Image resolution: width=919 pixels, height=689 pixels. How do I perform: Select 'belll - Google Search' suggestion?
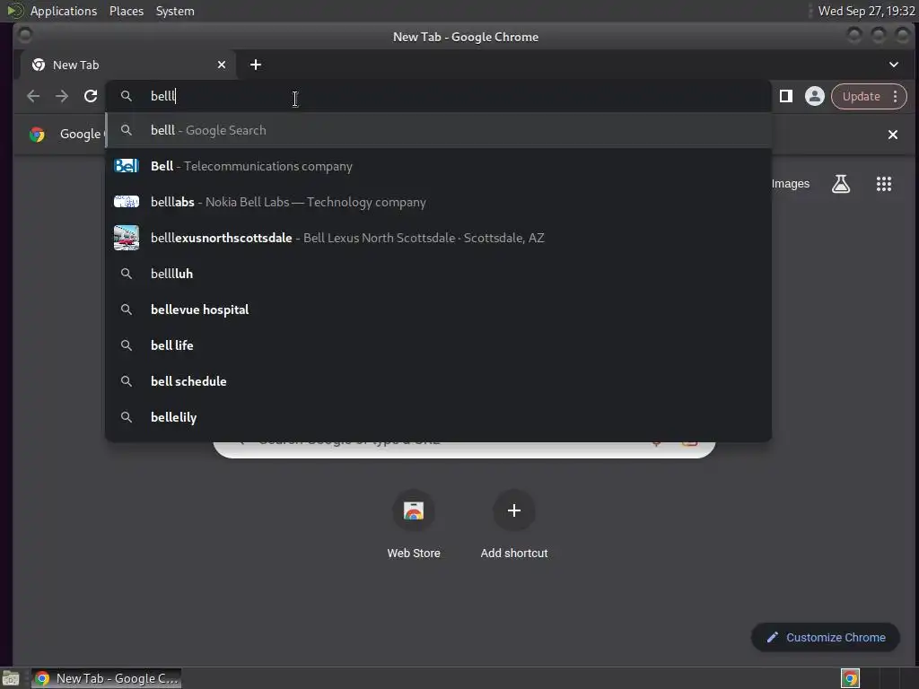[438, 130]
